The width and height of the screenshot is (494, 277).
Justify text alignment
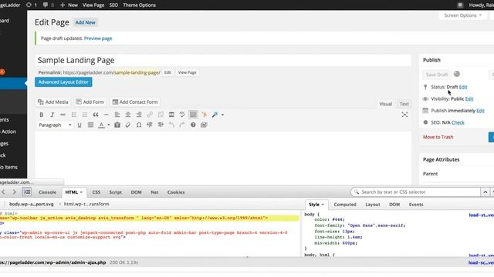tap(90, 125)
